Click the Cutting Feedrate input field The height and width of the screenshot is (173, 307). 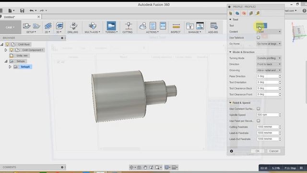(x=268, y=127)
